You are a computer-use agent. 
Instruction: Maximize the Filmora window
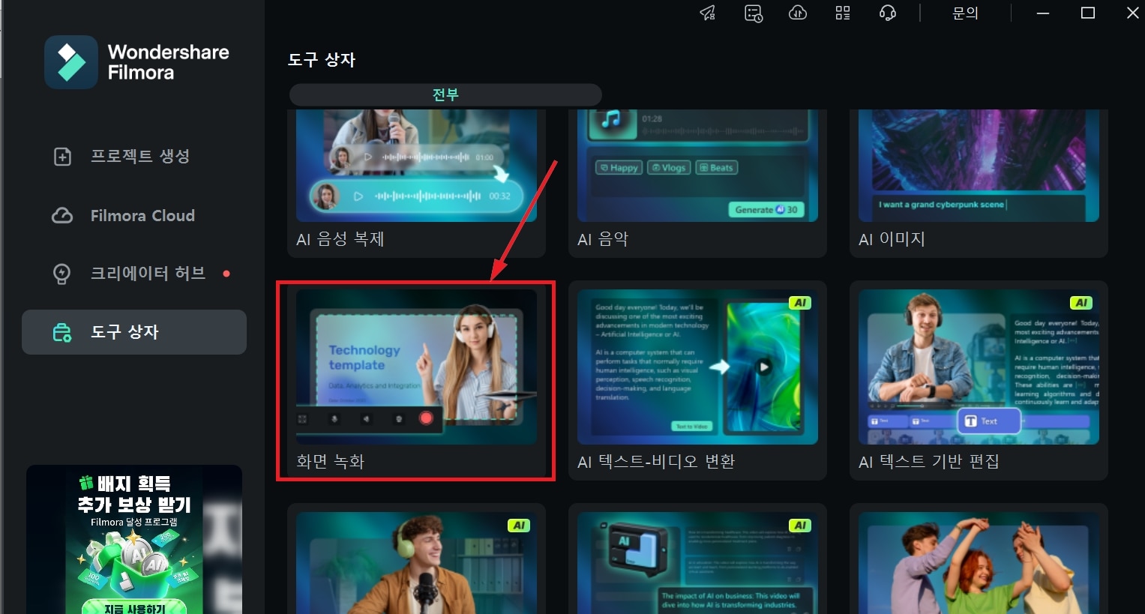tap(1088, 13)
